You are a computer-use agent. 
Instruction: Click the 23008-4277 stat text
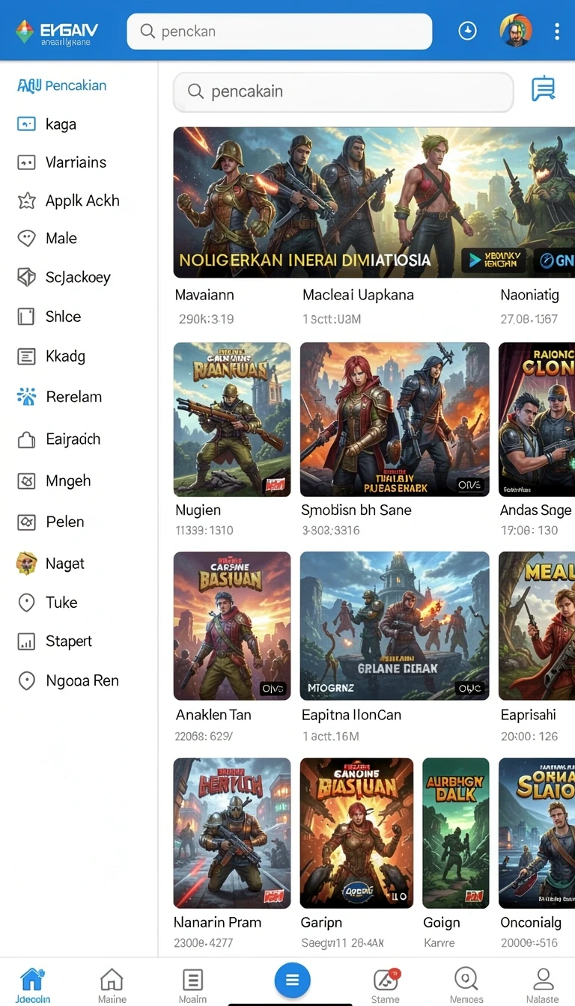(x=204, y=943)
